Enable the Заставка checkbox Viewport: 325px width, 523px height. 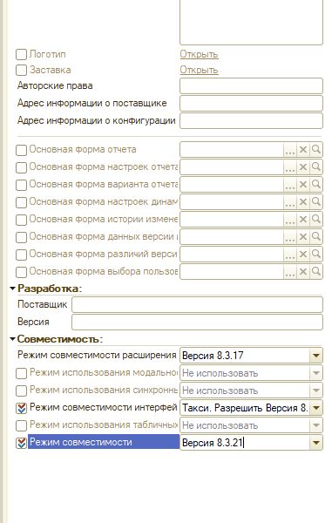point(21,70)
